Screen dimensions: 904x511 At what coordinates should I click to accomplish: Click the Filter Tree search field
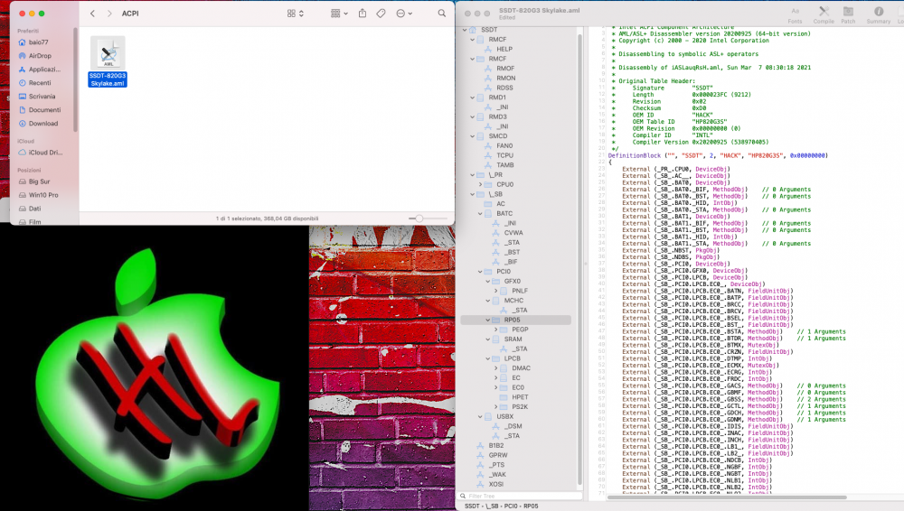click(x=521, y=496)
